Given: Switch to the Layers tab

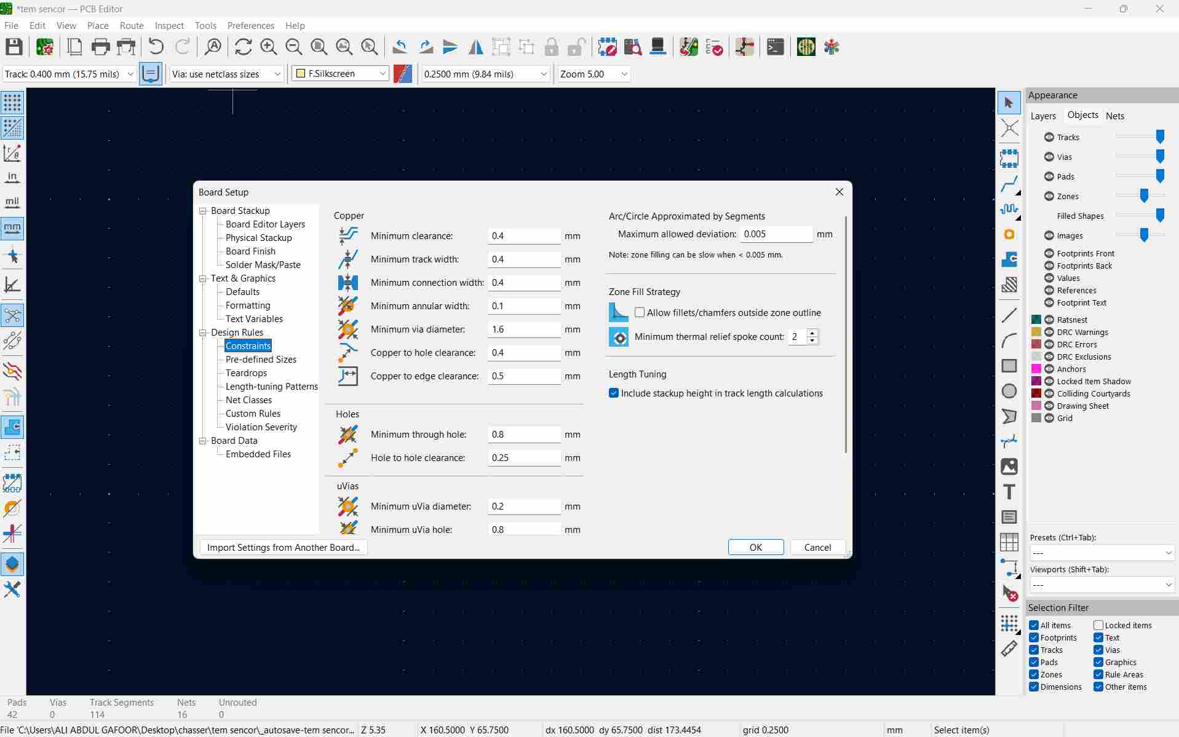Looking at the screenshot, I should click(1043, 116).
